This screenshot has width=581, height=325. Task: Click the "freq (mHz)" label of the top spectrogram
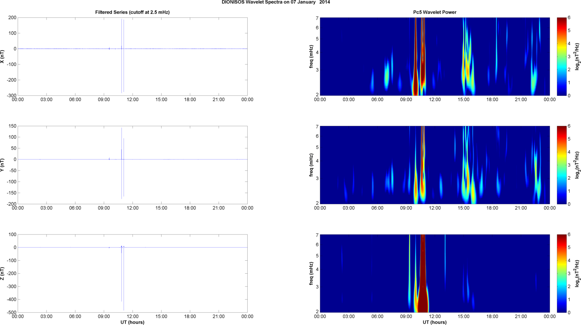click(x=311, y=57)
